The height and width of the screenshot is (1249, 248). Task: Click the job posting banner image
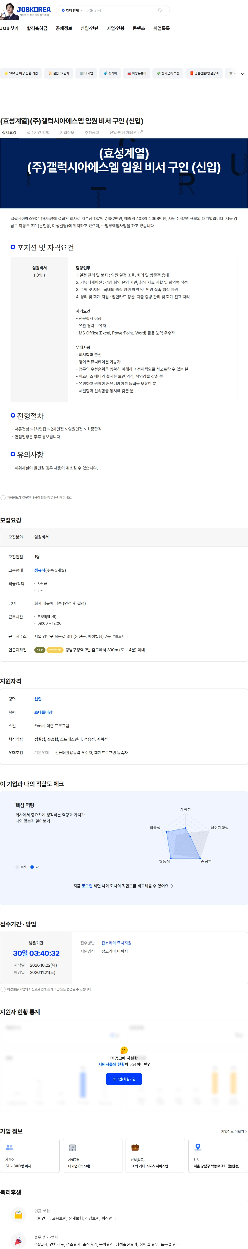click(x=124, y=173)
